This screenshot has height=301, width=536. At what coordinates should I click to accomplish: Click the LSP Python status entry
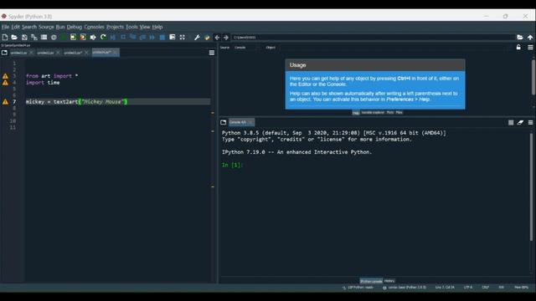coord(358,288)
